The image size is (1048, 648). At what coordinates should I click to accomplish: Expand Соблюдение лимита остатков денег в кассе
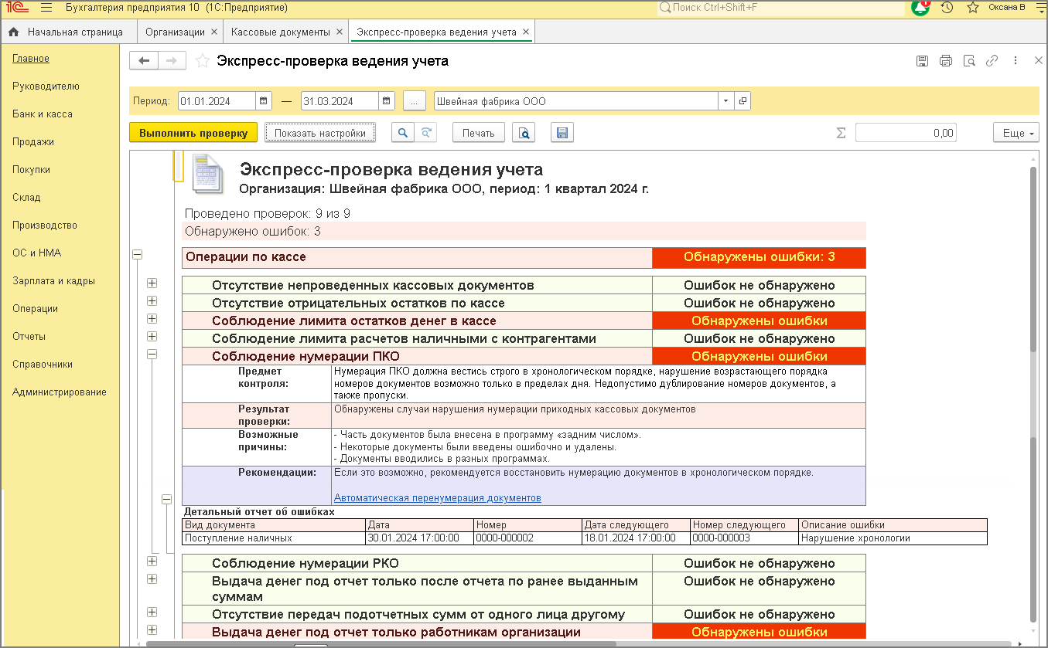(152, 319)
